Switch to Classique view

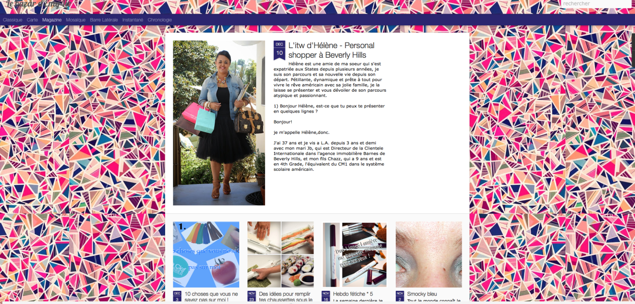tap(13, 20)
